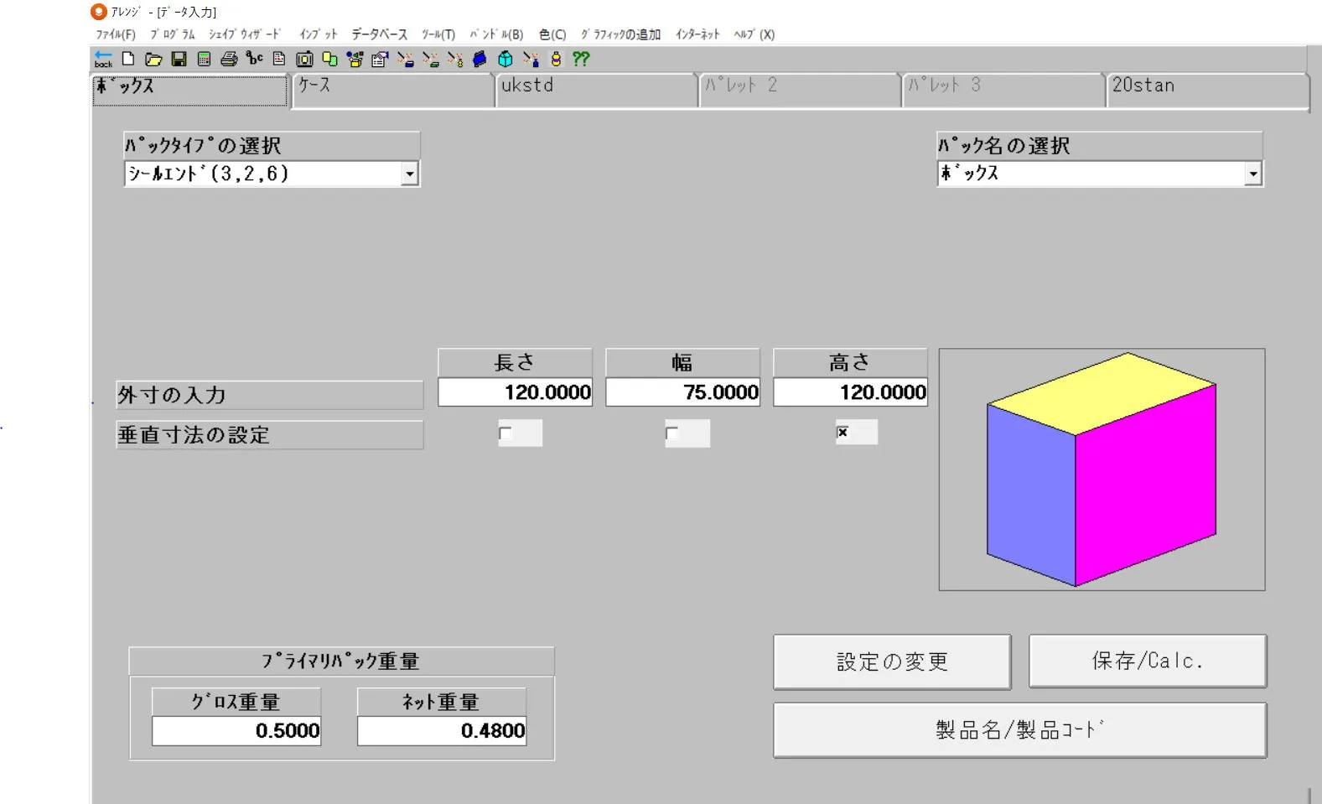Open the データベース menu
1322x804 pixels.
pyautogui.click(x=379, y=34)
